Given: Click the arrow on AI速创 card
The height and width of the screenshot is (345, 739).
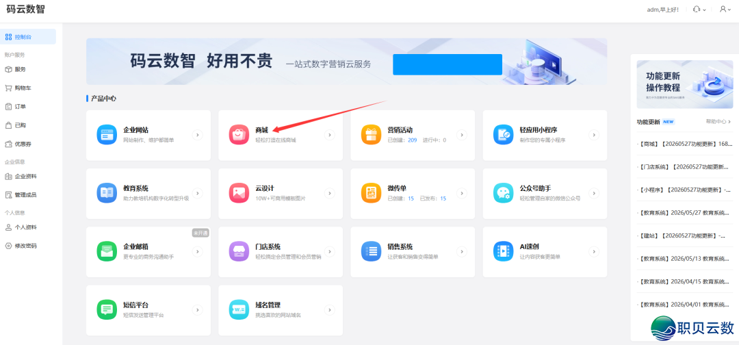Looking at the screenshot, I should (x=594, y=252).
